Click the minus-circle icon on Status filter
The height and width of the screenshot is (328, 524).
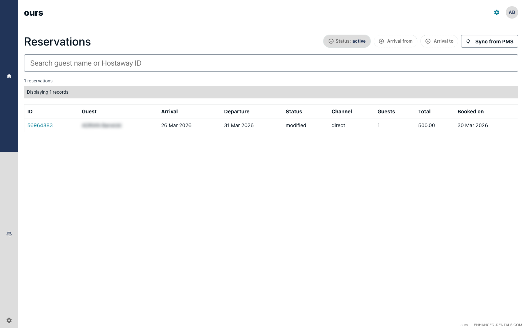pos(330,41)
